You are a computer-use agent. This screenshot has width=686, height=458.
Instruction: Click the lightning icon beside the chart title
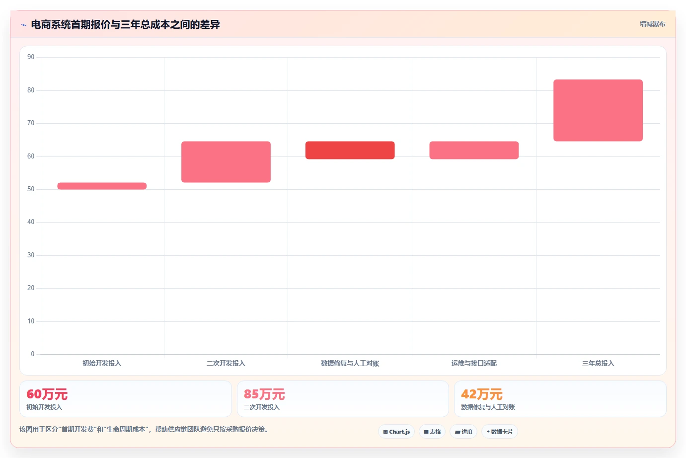tap(23, 25)
